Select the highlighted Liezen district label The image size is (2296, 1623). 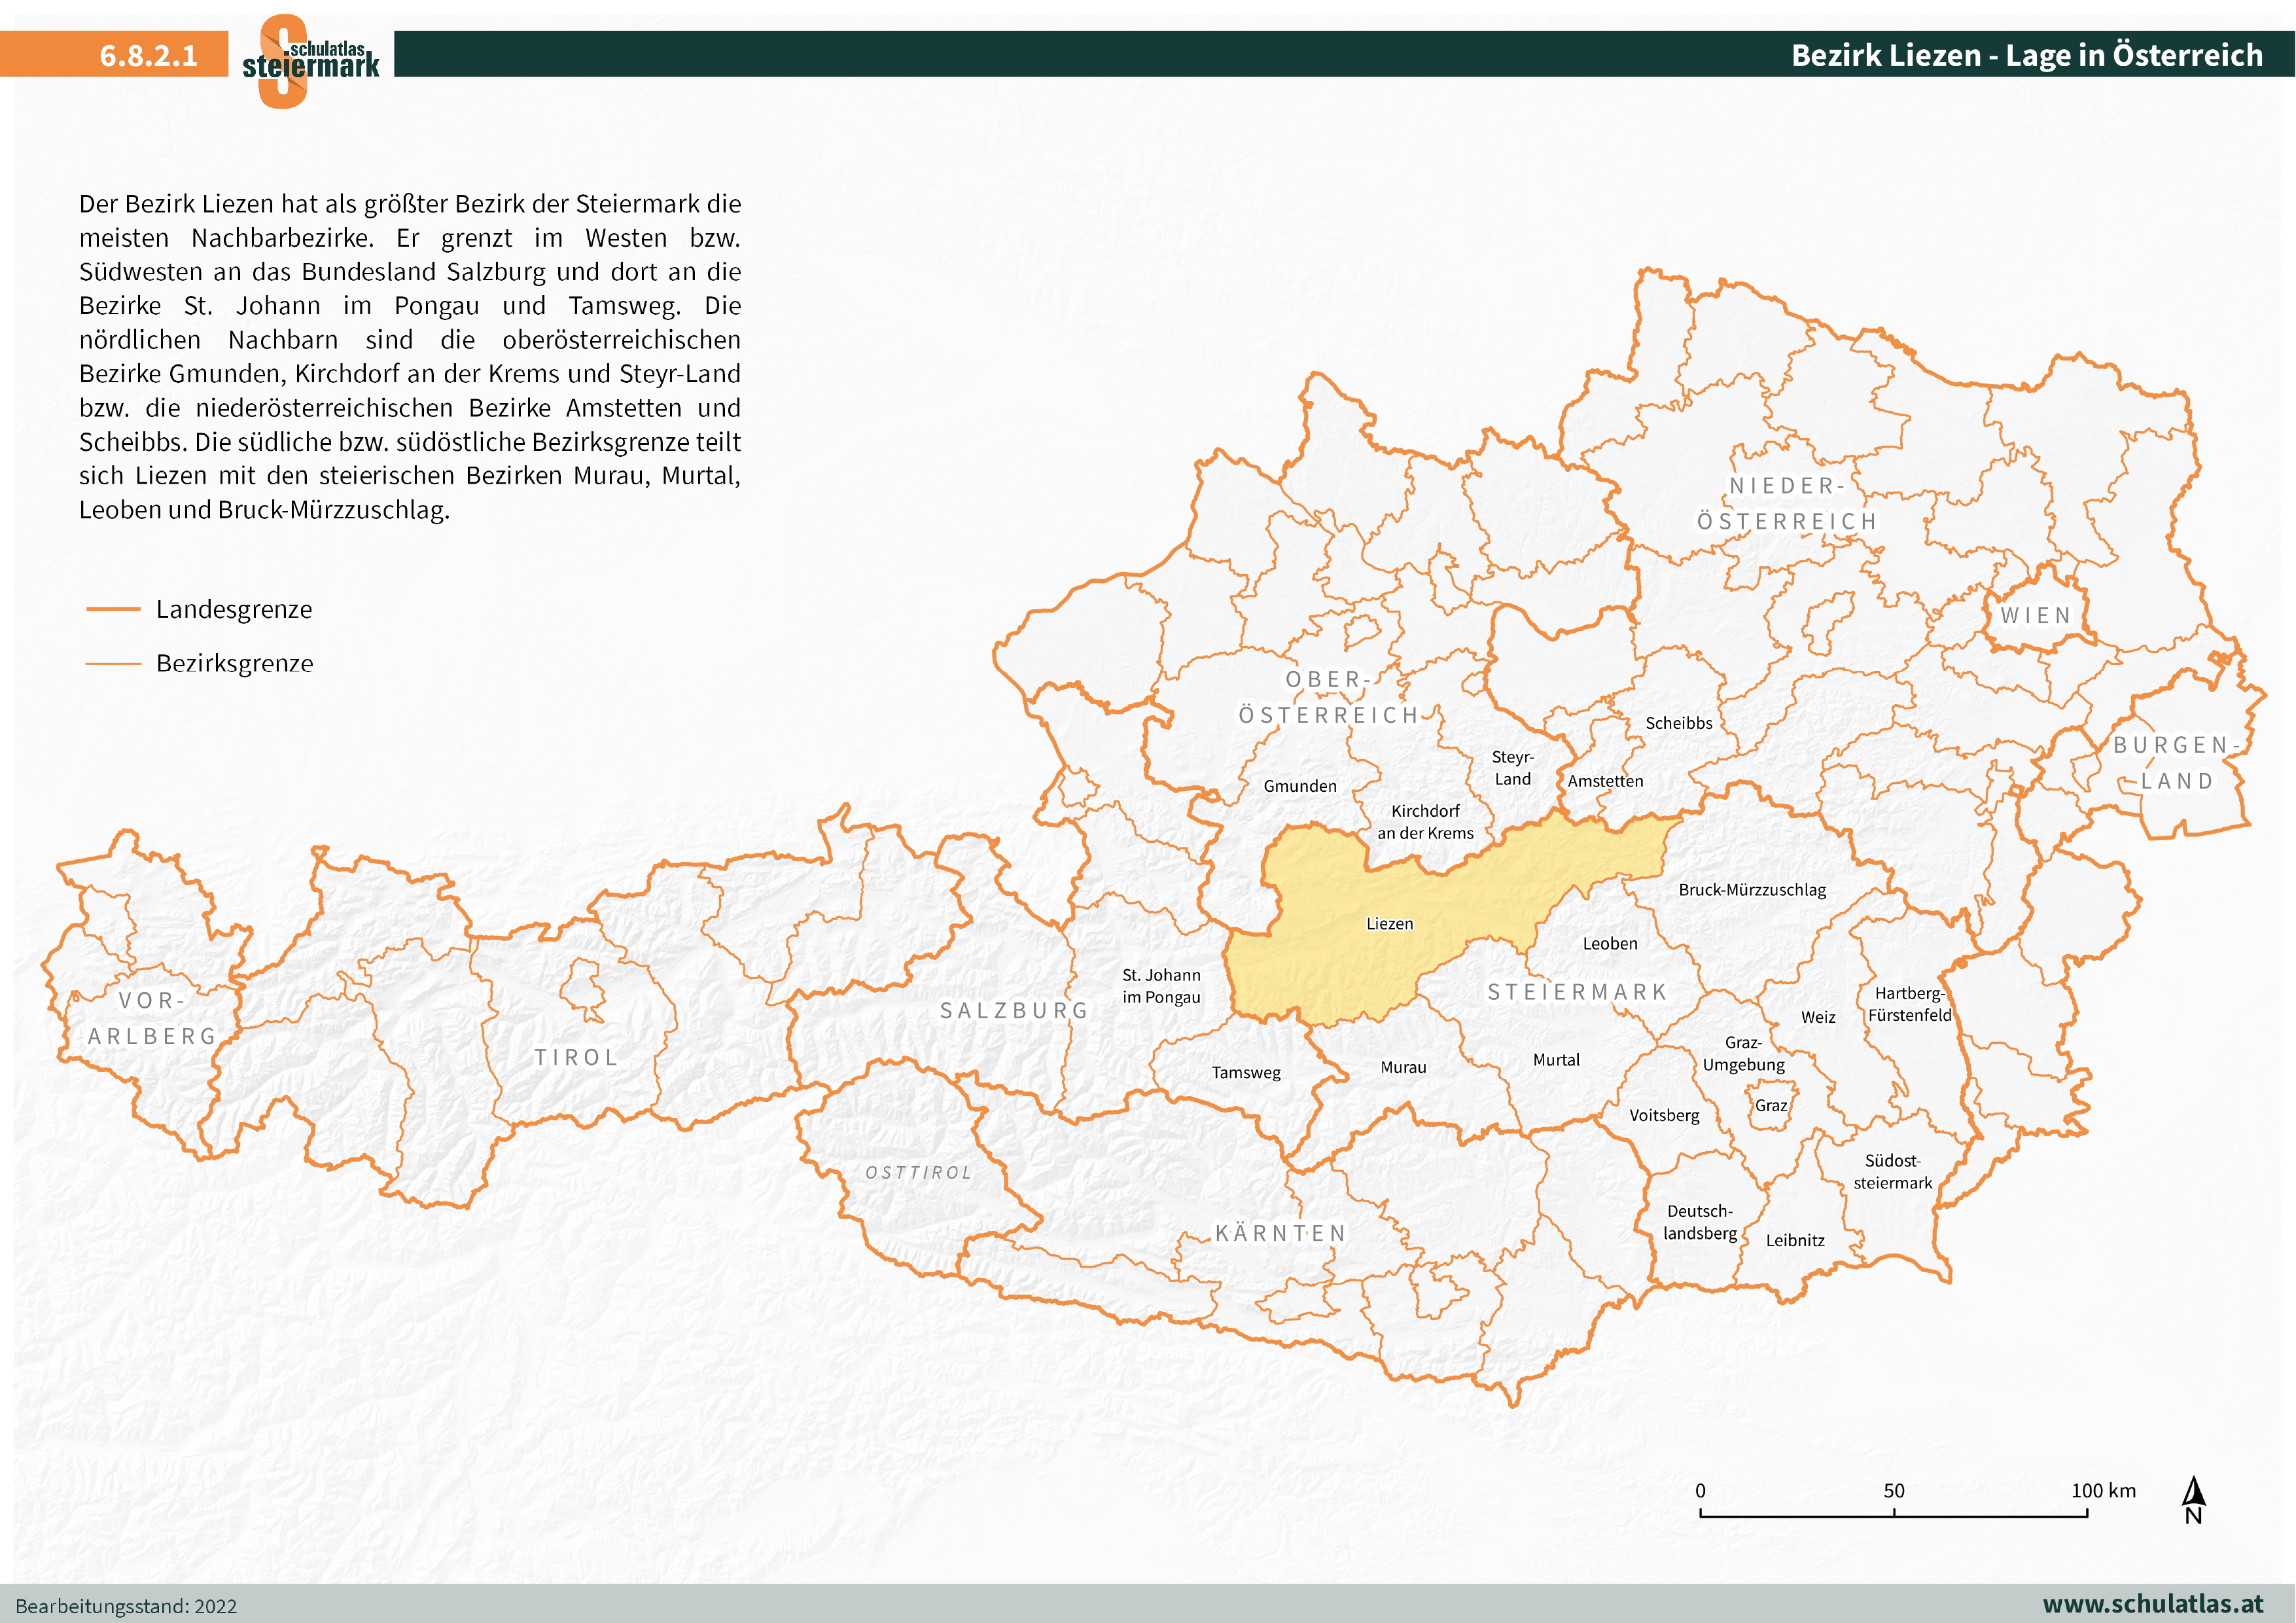[x=1389, y=924]
